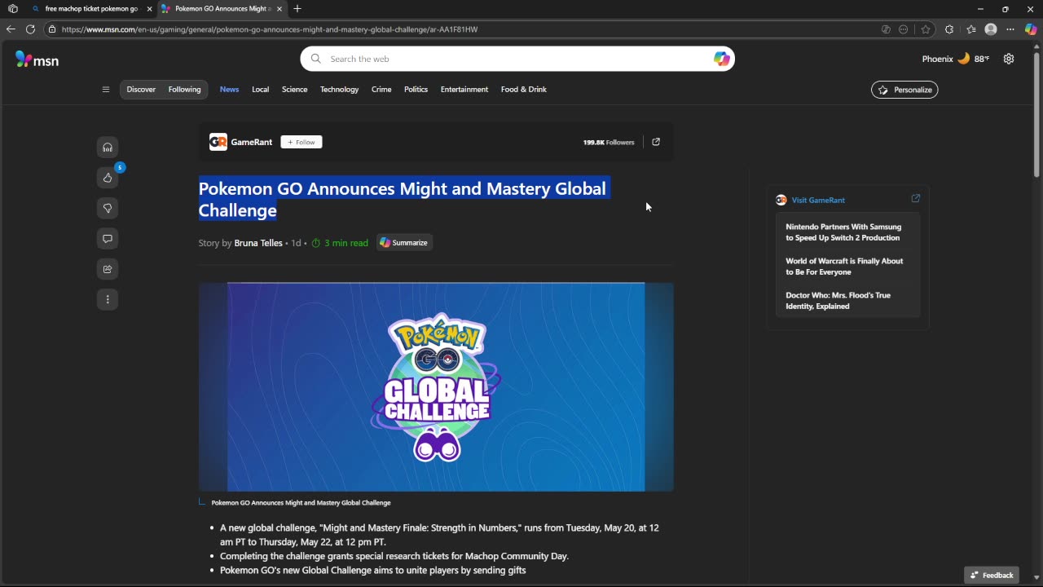Click the shopping/Copilot icon in address bar
The image size is (1043, 587).
tap(886, 29)
